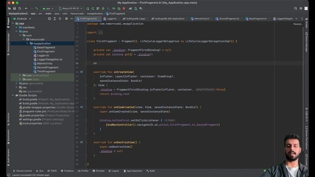Collapse the app module tree node
315x177 pixels.
pos(13,24)
